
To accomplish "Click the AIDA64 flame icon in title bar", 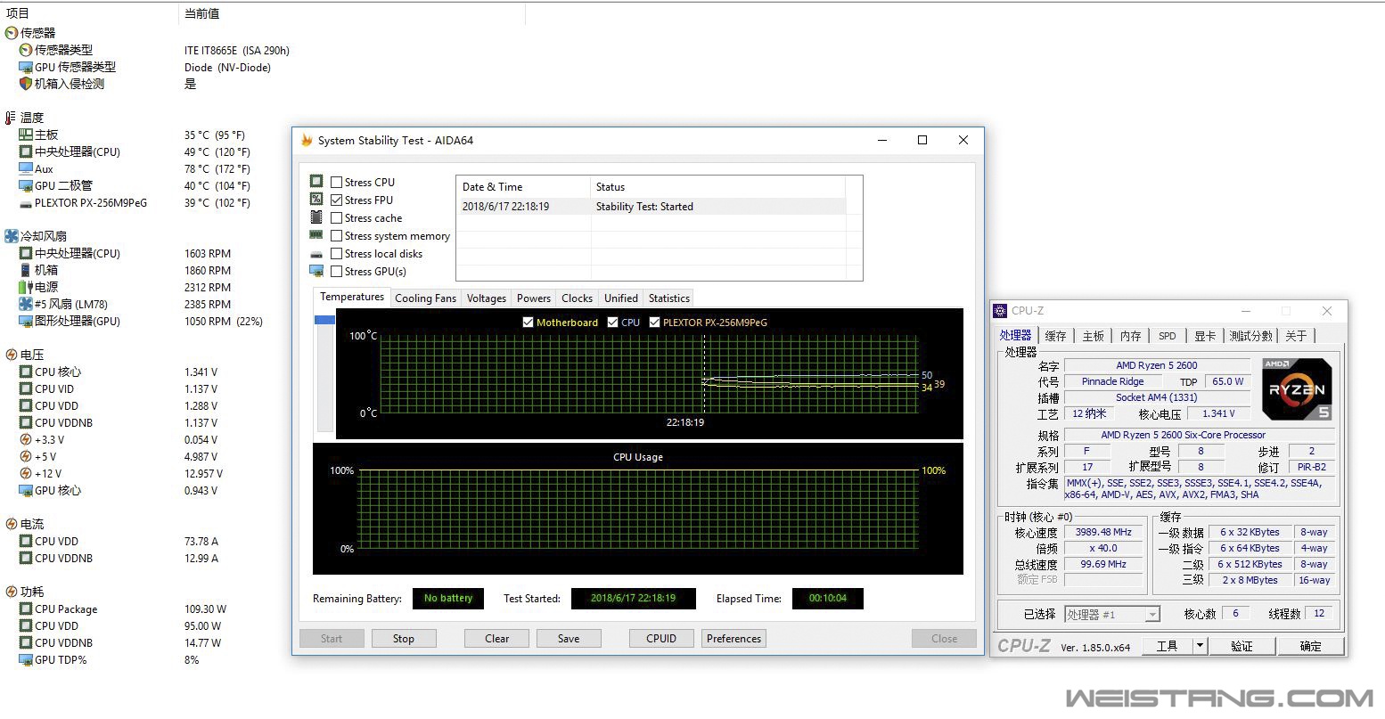I will (x=307, y=140).
